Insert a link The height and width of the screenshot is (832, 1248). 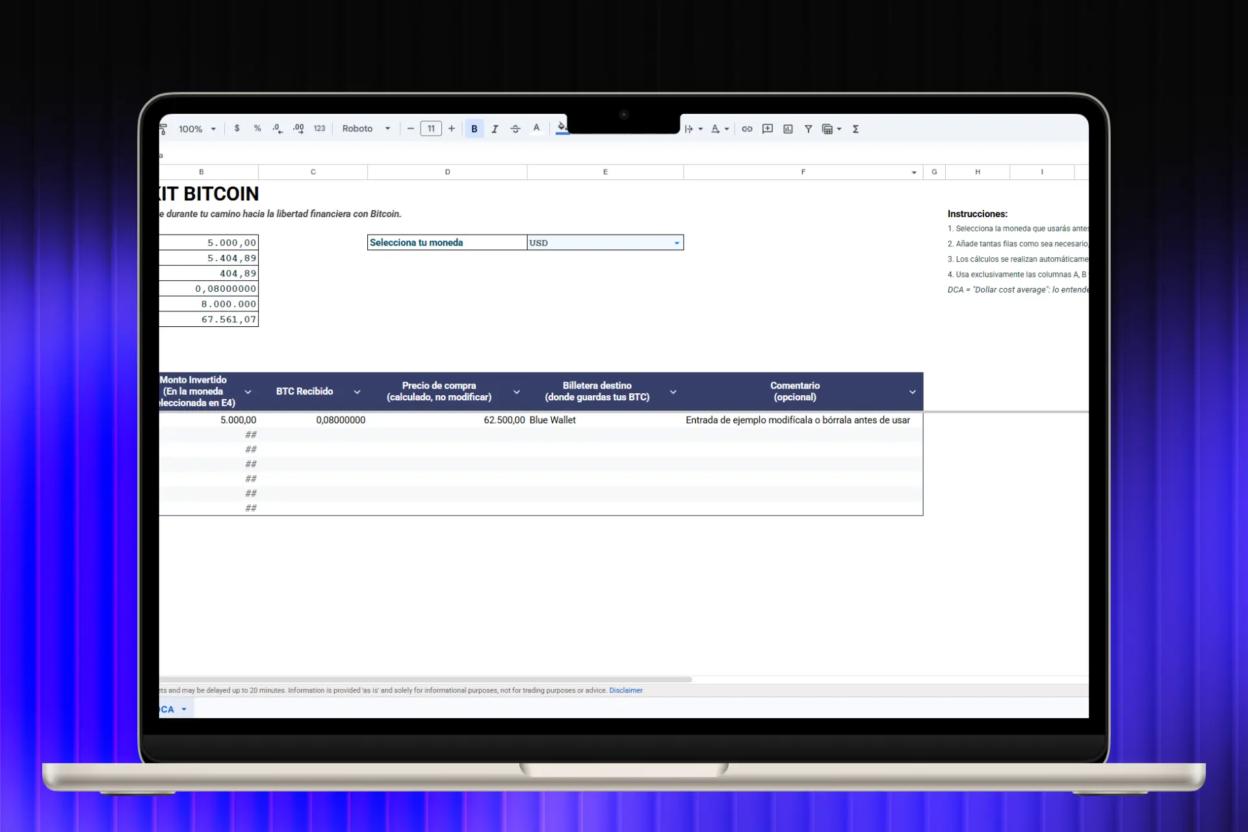pos(747,129)
